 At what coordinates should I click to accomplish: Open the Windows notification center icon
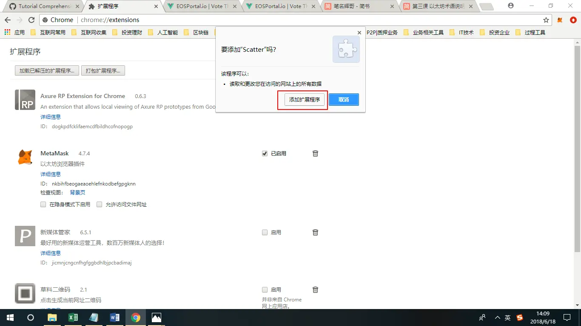pyautogui.click(x=567, y=318)
